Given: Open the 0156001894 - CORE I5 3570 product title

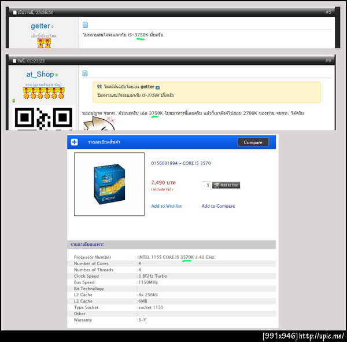Looking at the screenshot, I should point(181,163).
